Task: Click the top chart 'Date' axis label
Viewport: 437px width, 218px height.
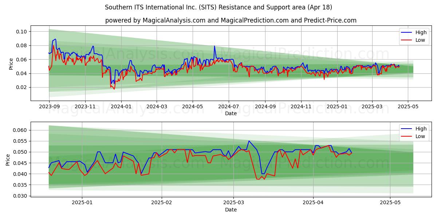Action: tap(231, 113)
